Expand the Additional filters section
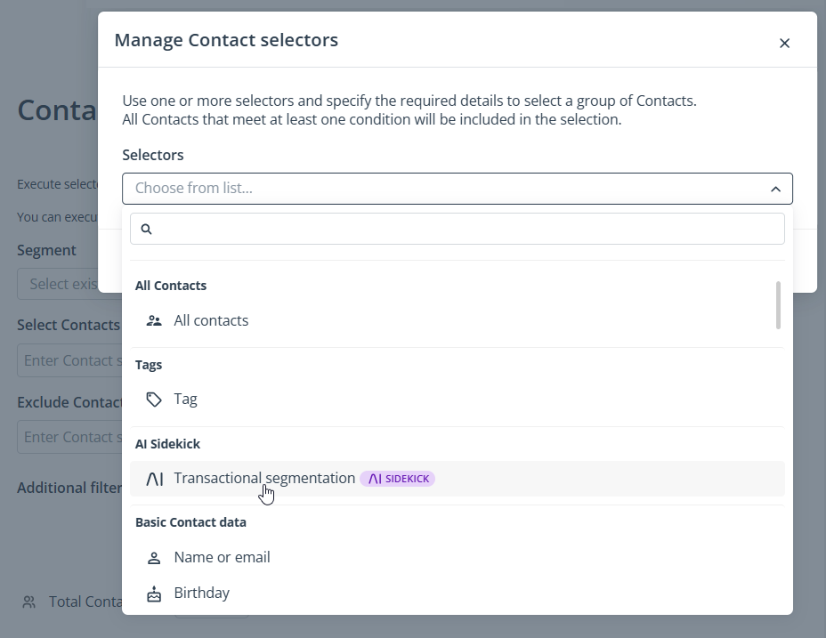 pyautogui.click(x=69, y=488)
